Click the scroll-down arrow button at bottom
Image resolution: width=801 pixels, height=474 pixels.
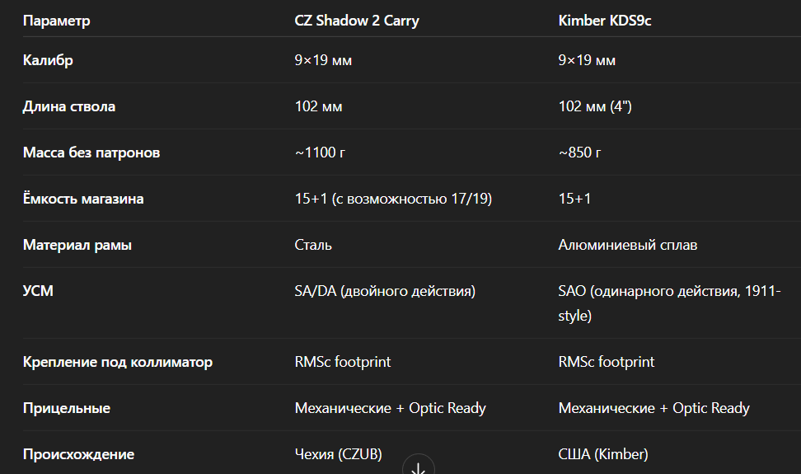point(418,467)
